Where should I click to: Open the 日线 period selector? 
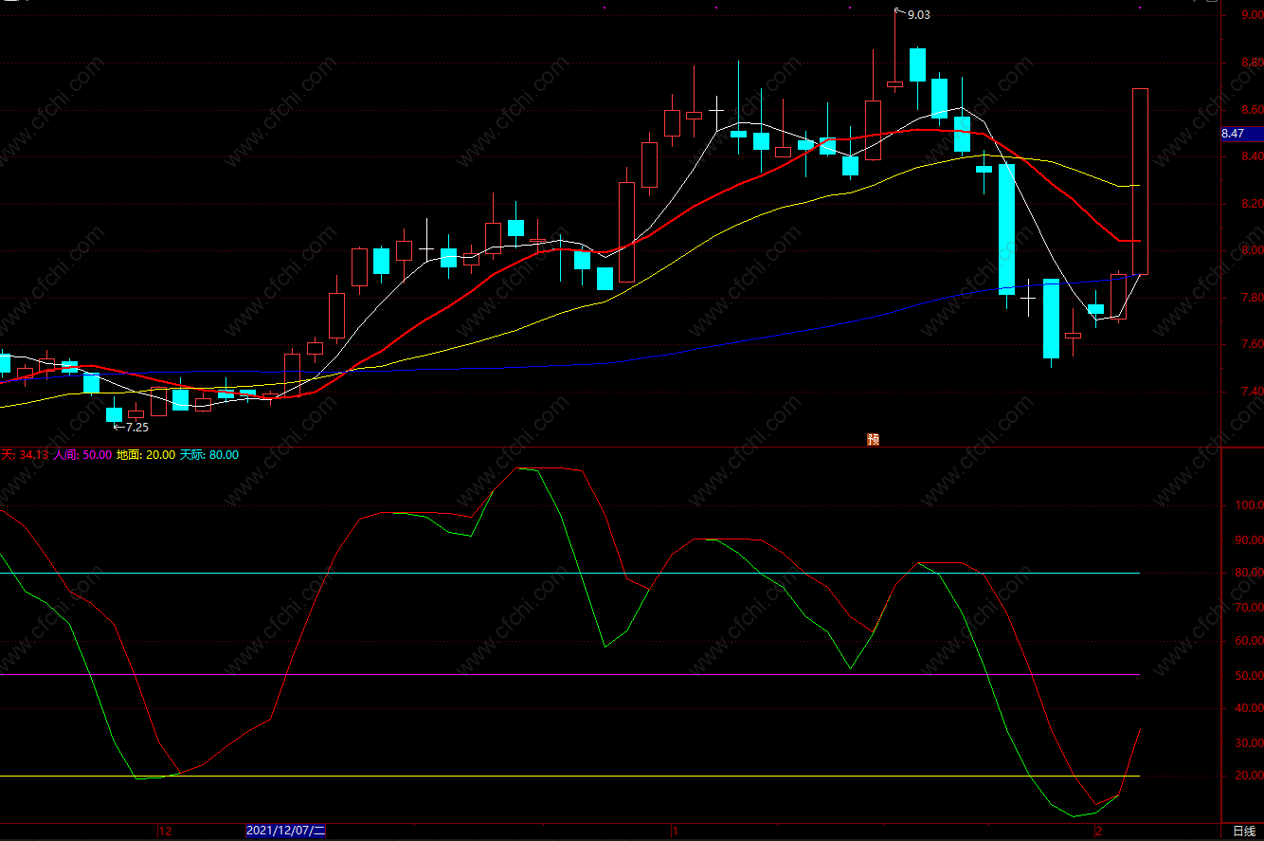(x=1243, y=831)
